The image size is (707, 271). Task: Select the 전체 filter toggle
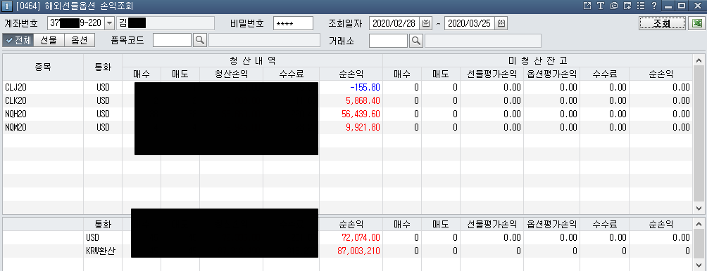coord(18,41)
